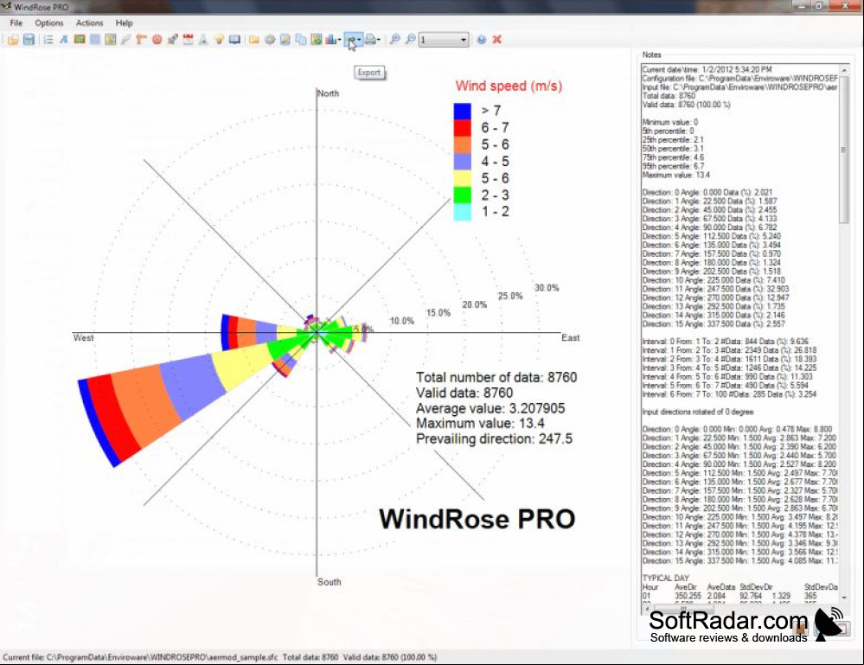
Task: Click the gray cone toolbar icon
Action: click(203, 40)
